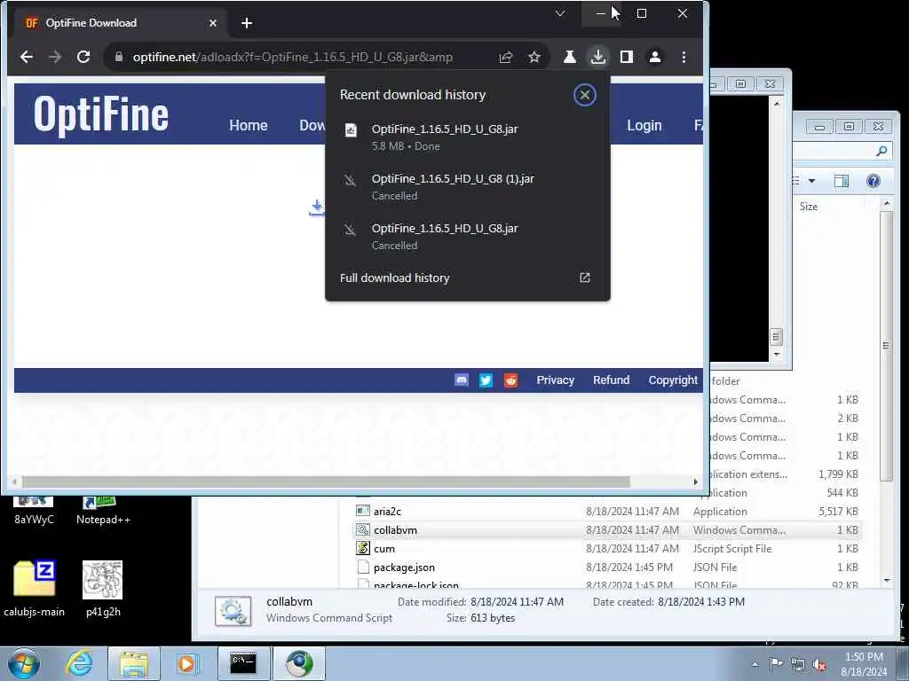Reload the OptiFine page

(83, 57)
